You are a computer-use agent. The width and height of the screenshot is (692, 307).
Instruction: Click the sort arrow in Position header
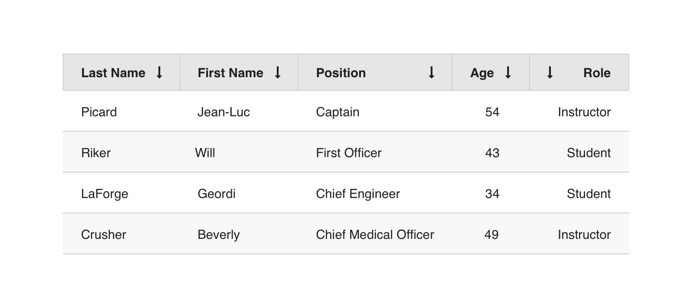click(x=432, y=73)
